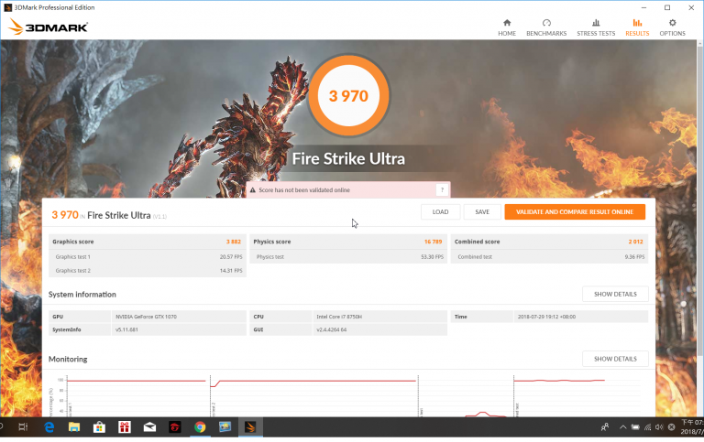Click the 3 970 score circle
Viewport: 704px width, 442px height.
[x=348, y=95]
